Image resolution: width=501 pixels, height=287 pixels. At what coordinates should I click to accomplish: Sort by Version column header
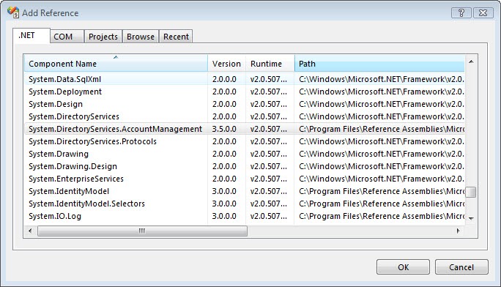[226, 64]
